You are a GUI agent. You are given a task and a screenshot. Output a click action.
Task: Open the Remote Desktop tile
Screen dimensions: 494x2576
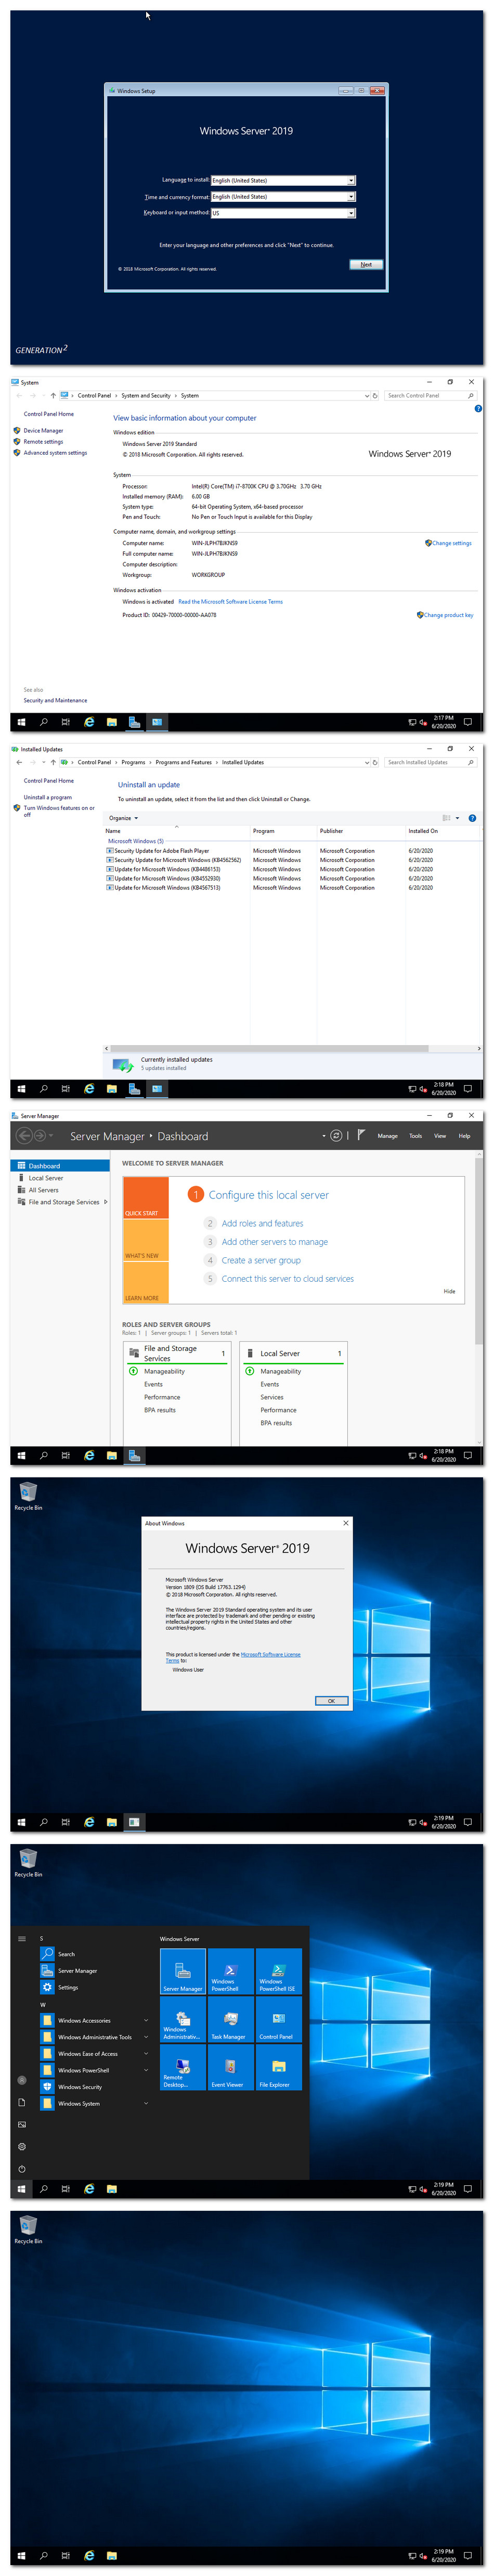point(183,2067)
